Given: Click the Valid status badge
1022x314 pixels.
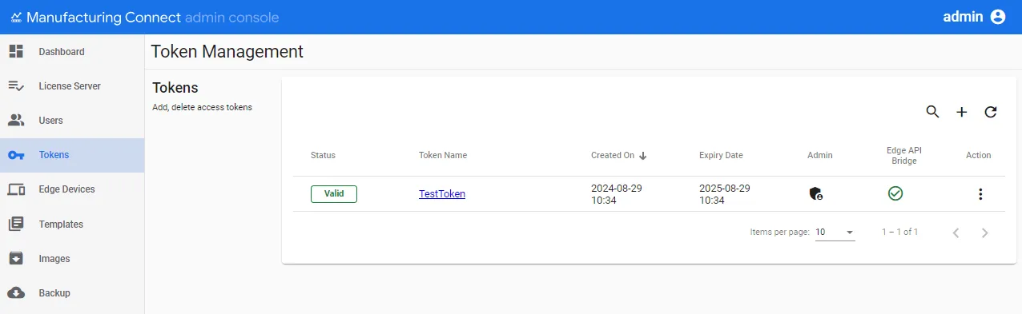Looking at the screenshot, I should pyautogui.click(x=334, y=193).
